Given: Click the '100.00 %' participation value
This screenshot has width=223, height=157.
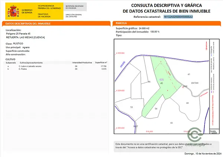Looking at the screenshot, I should point(155,32).
